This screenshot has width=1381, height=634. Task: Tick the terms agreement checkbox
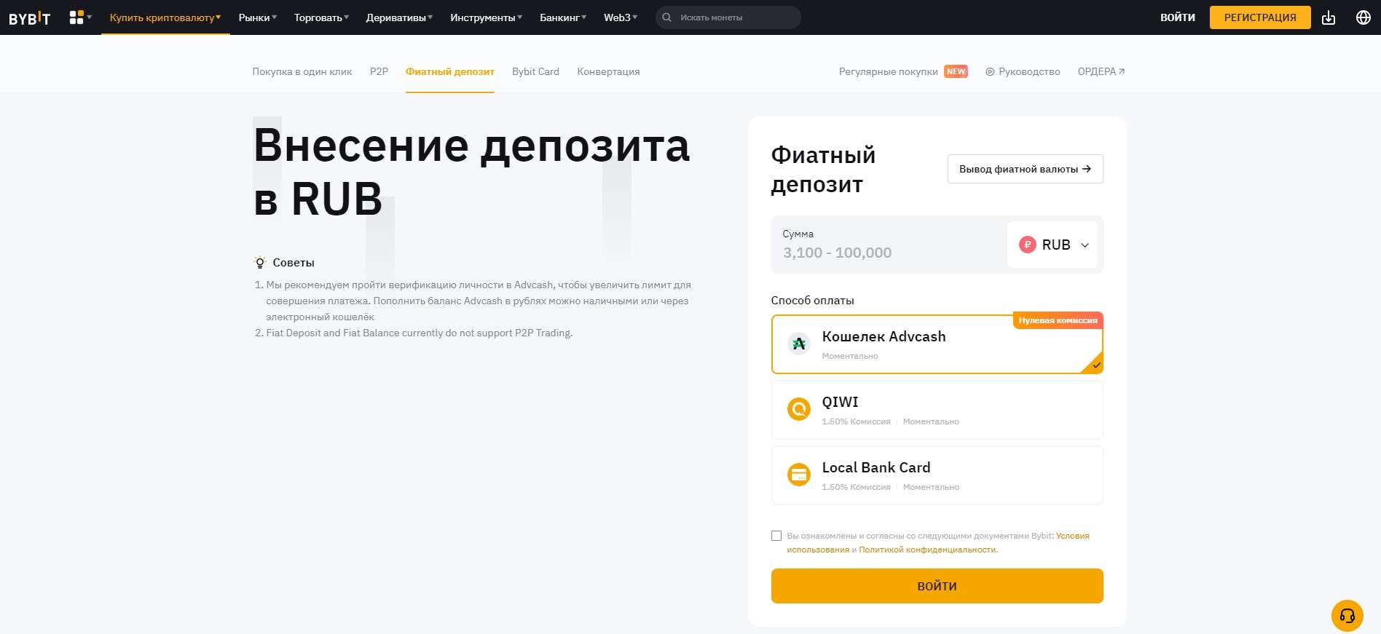click(776, 536)
